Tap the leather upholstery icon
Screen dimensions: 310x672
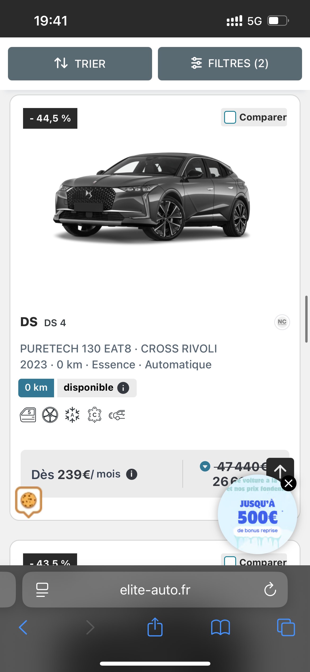click(x=94, y=415)
